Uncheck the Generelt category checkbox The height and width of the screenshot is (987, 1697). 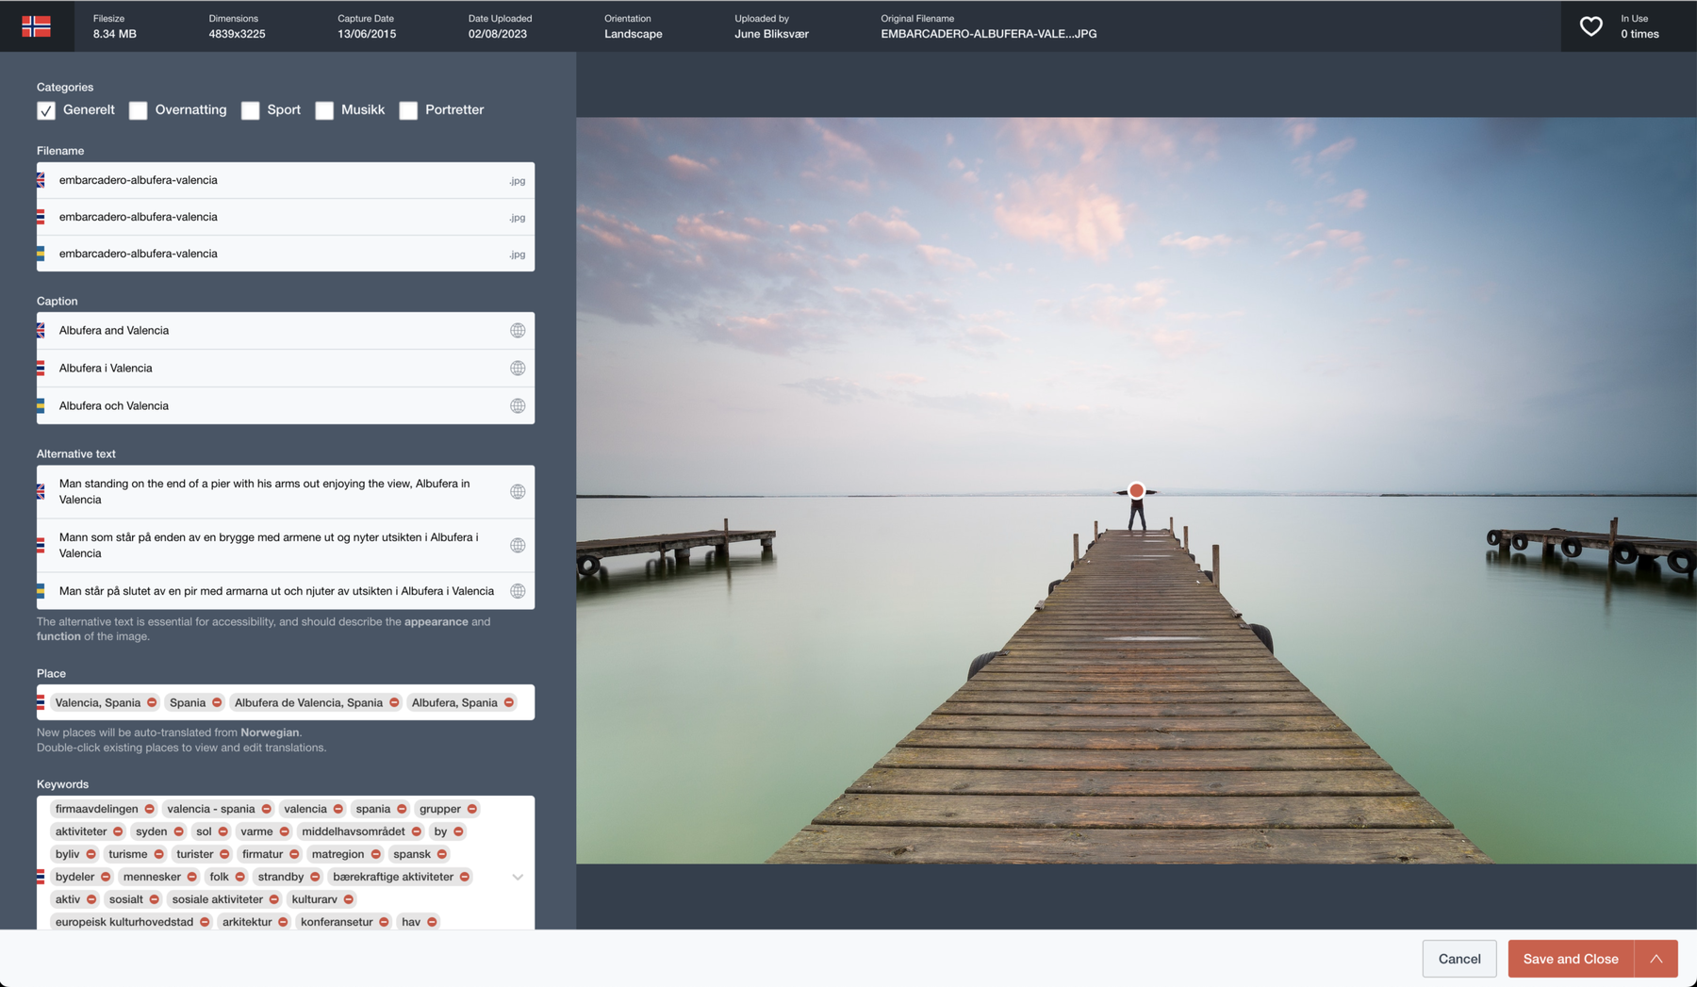[x=46, y=110]
